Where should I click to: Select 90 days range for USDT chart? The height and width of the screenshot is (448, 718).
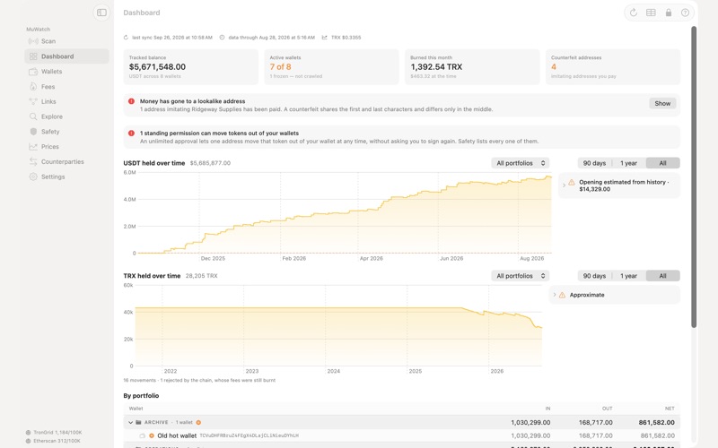click(x=594, y=163)
